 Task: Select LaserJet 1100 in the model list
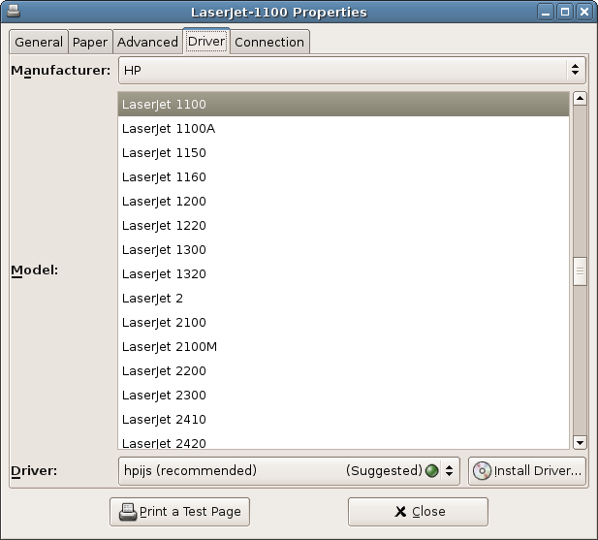[343, 104]
